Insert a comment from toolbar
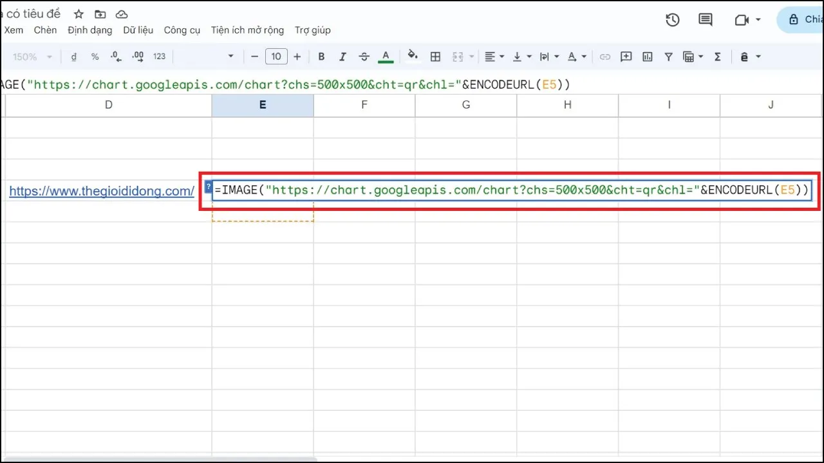The width and height of the screenshot is (824, 463). [626, 57]
